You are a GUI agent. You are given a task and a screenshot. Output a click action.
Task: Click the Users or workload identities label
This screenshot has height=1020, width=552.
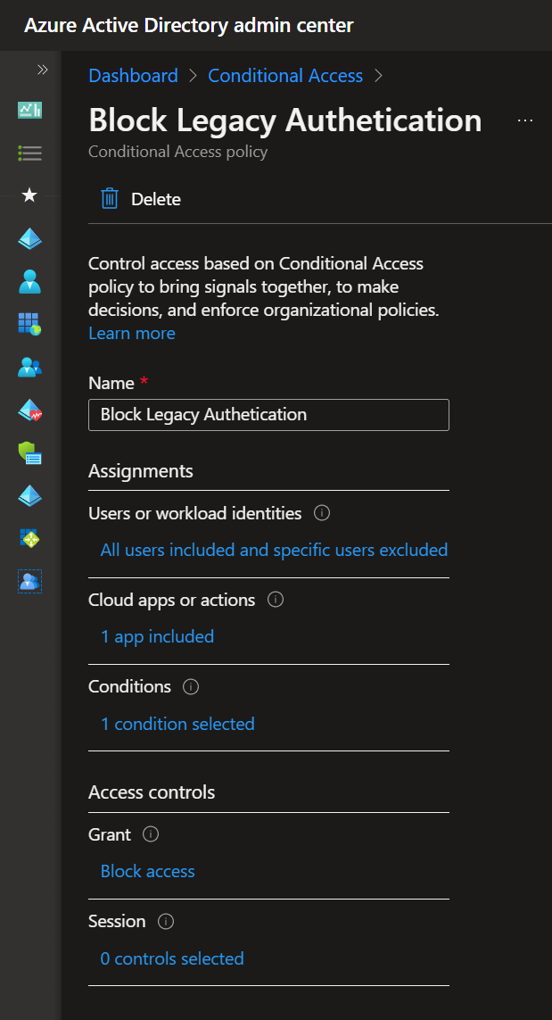[195, 513]
